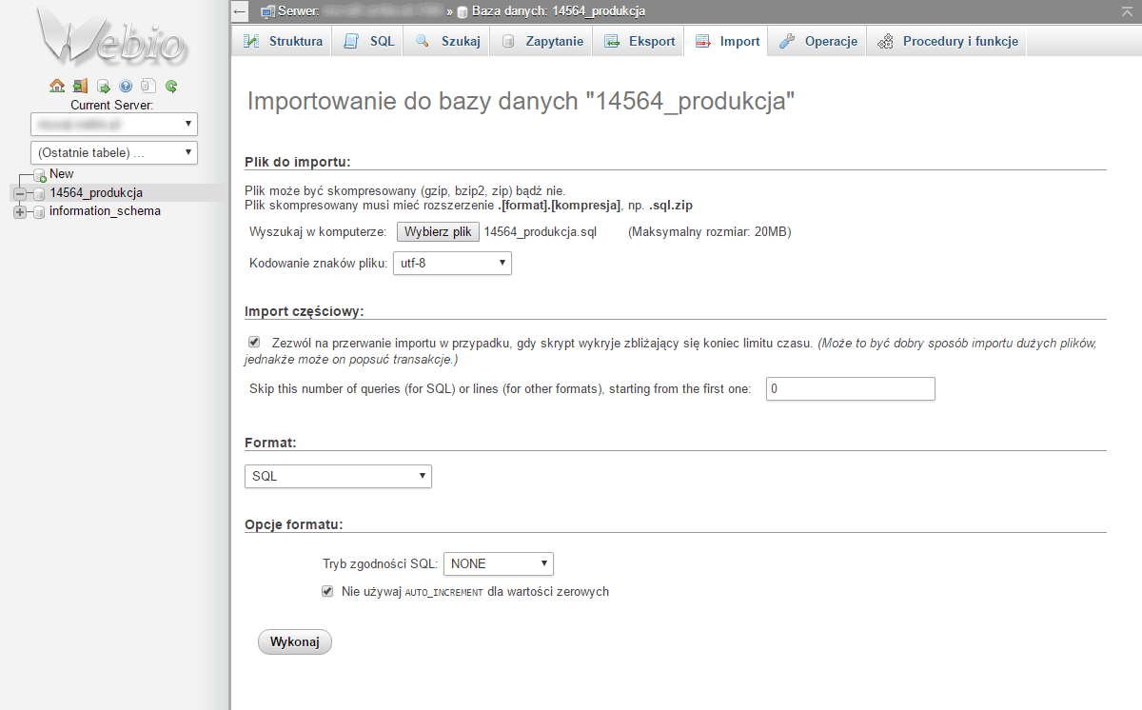The image size is (1142, 710).
Task: Click the Szukaj tab's magnifier icon
Action: tap(423, 41)
